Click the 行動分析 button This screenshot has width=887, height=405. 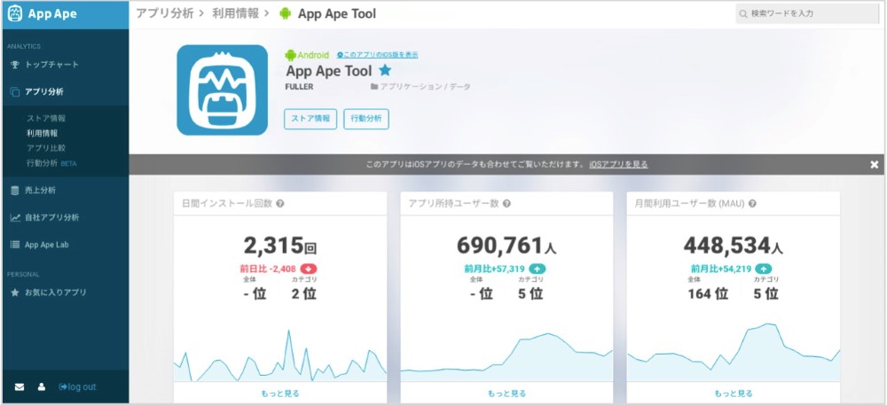pos(366,119)
